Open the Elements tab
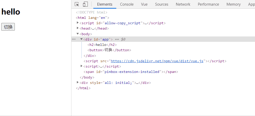The height and width of the screenshot is (116, 255). [x=105, y=4]
